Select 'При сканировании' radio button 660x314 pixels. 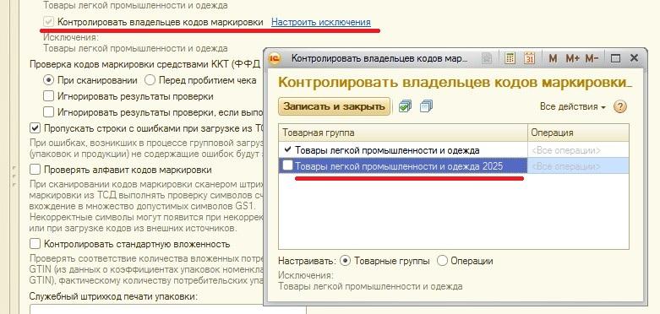pos(49,80)
